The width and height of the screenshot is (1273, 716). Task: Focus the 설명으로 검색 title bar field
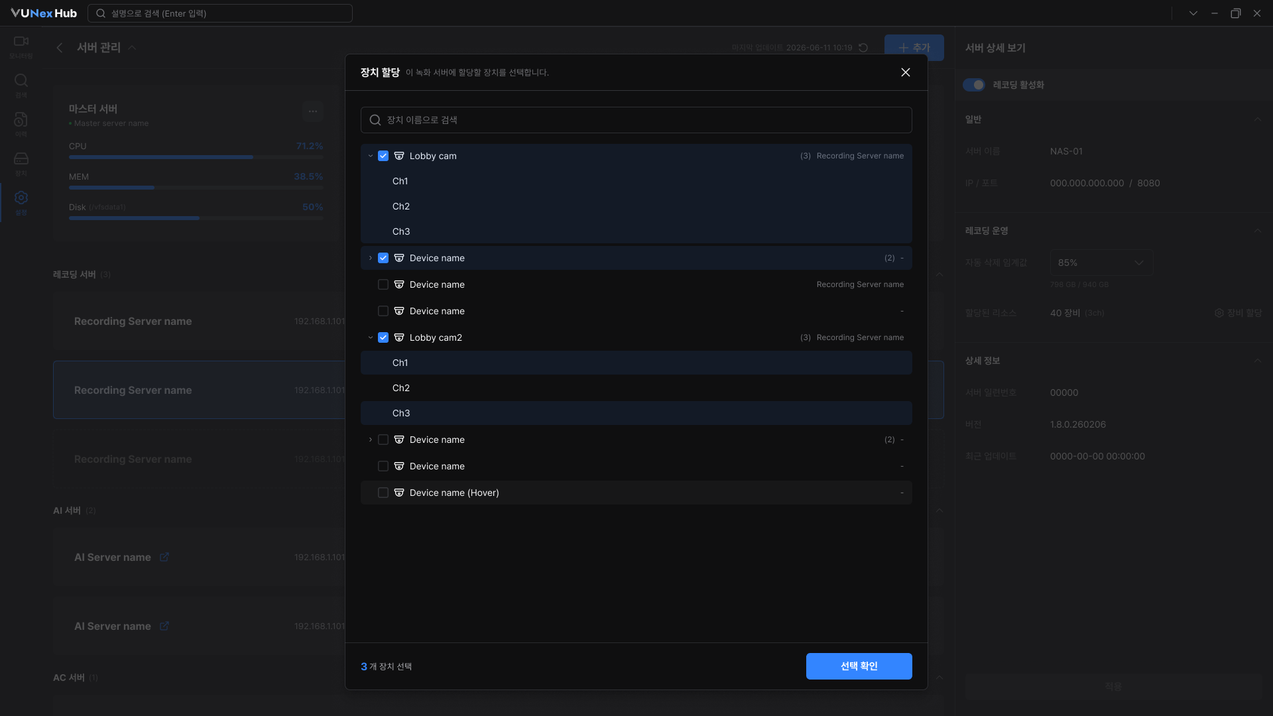tap(220, 13)
